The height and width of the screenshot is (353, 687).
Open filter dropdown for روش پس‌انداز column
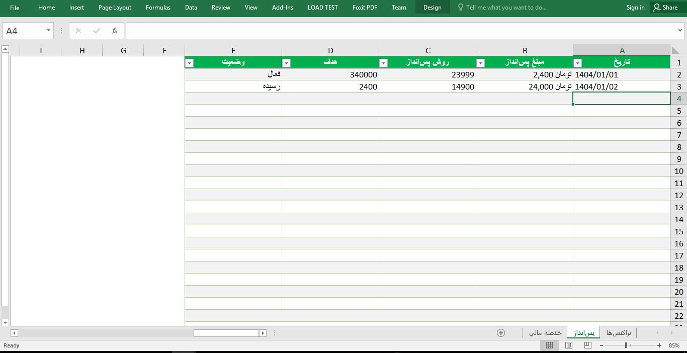click(x=383, y=63)
